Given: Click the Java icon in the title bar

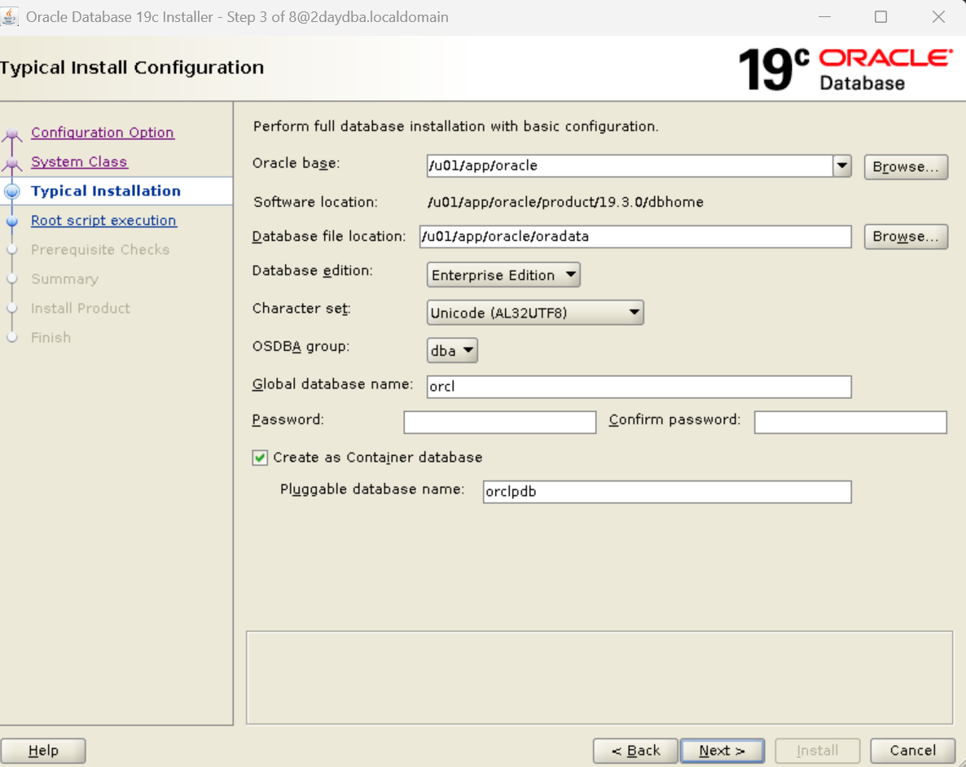Looking at the screenshot, I should point(9,16).
